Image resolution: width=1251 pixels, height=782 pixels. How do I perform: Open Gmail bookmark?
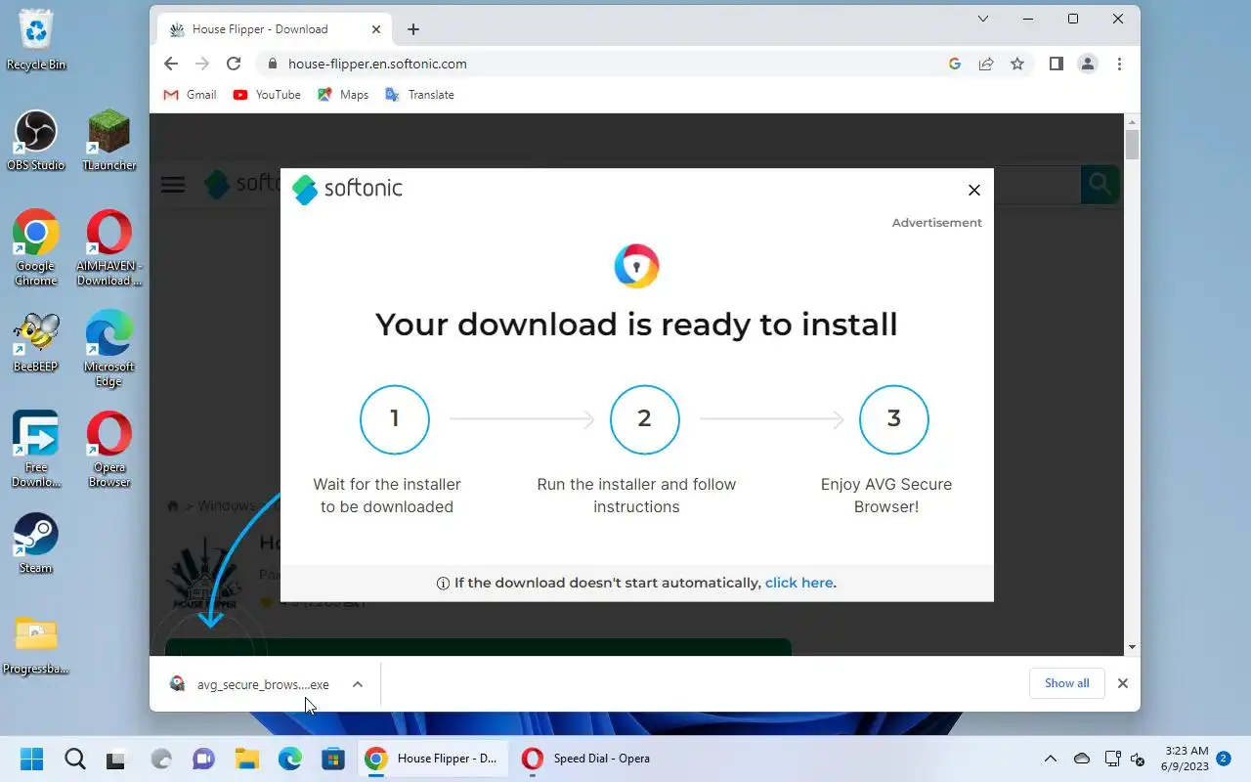pyautogui.click(x=190, y=95)
